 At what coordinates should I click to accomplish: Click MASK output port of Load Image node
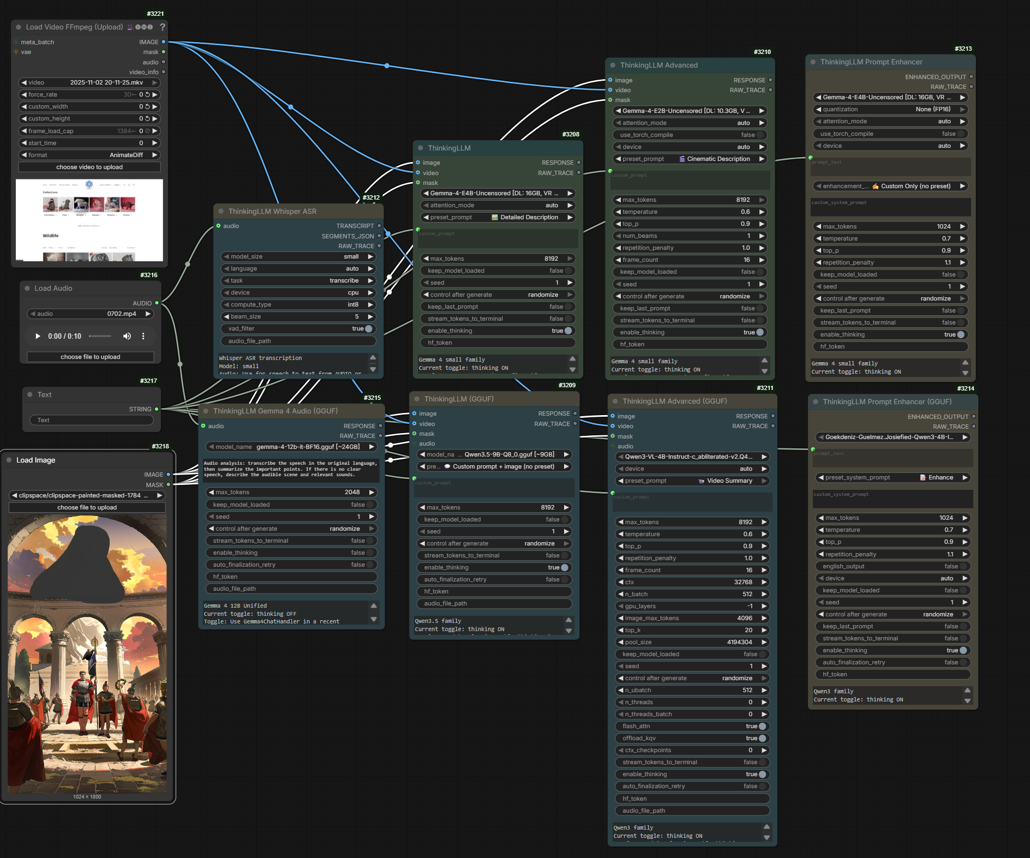[168, 484]
